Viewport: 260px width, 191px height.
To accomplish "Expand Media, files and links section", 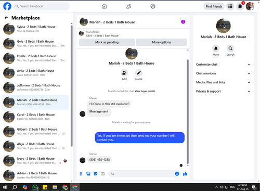I will point(223,82).
